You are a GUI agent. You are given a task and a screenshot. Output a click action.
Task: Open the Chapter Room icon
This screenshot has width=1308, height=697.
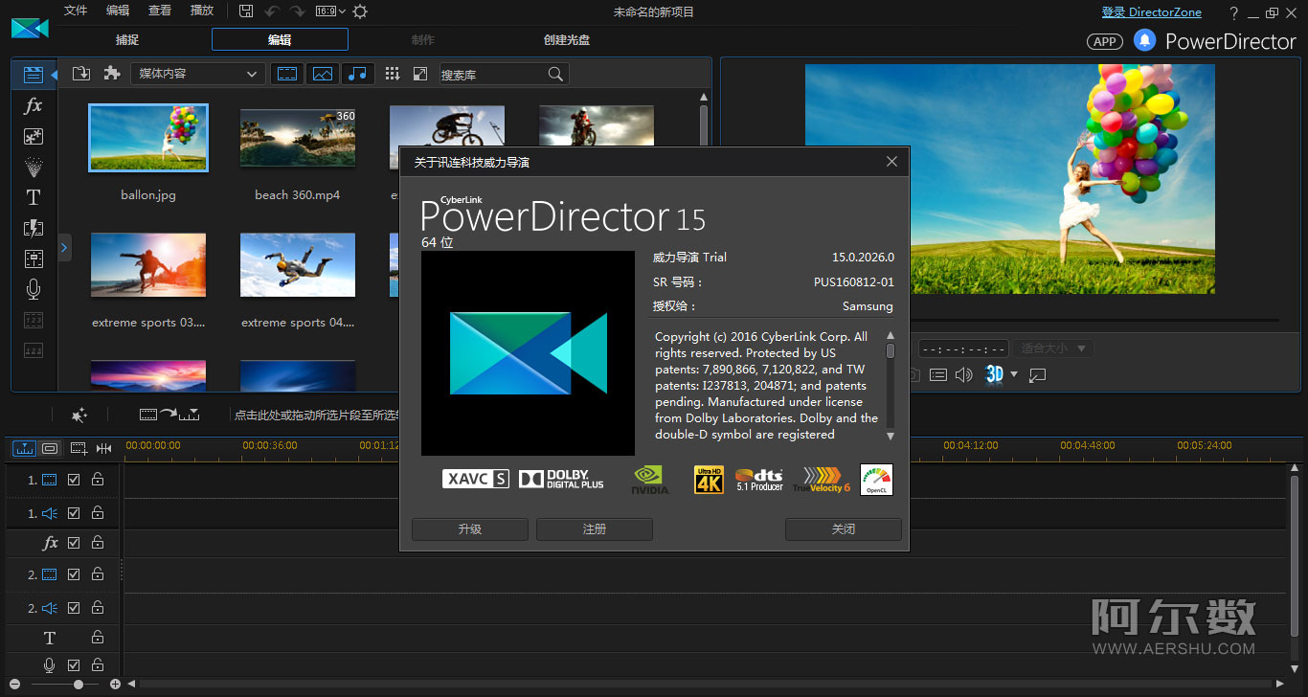pos(34,320)
